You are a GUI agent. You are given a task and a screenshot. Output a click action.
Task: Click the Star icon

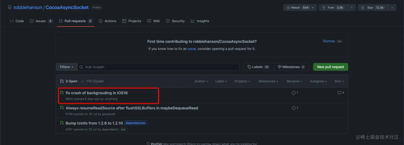[363, 8]
